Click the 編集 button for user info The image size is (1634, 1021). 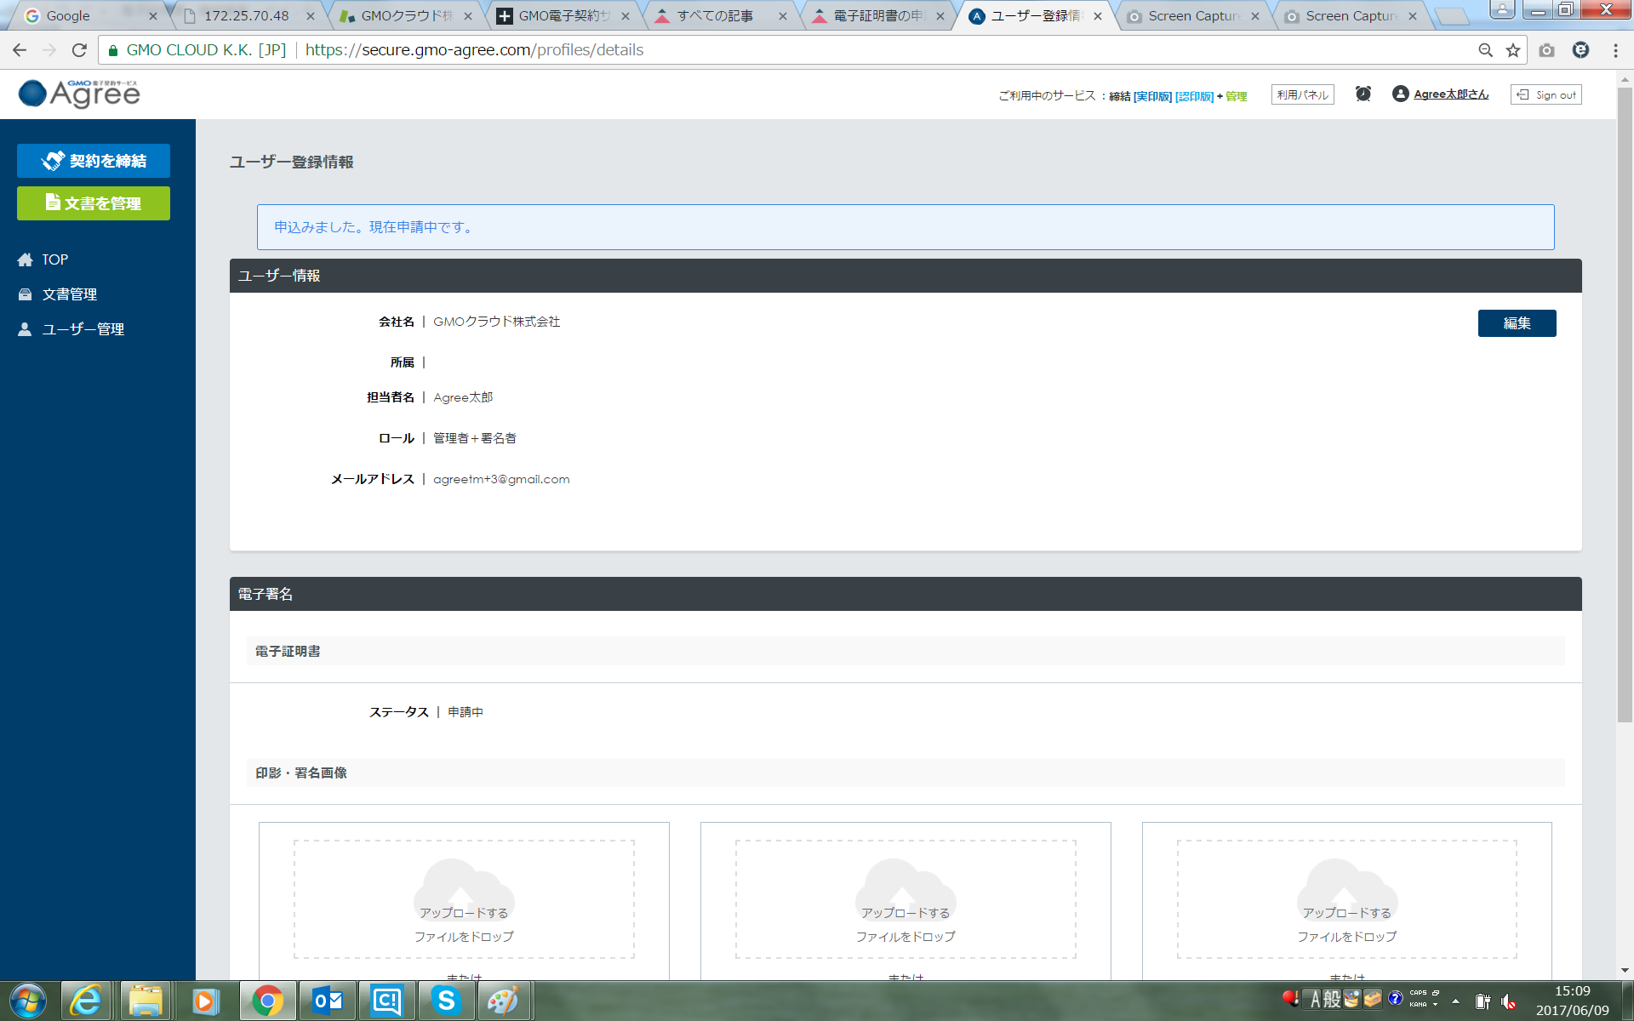[x=1517, y=323]
